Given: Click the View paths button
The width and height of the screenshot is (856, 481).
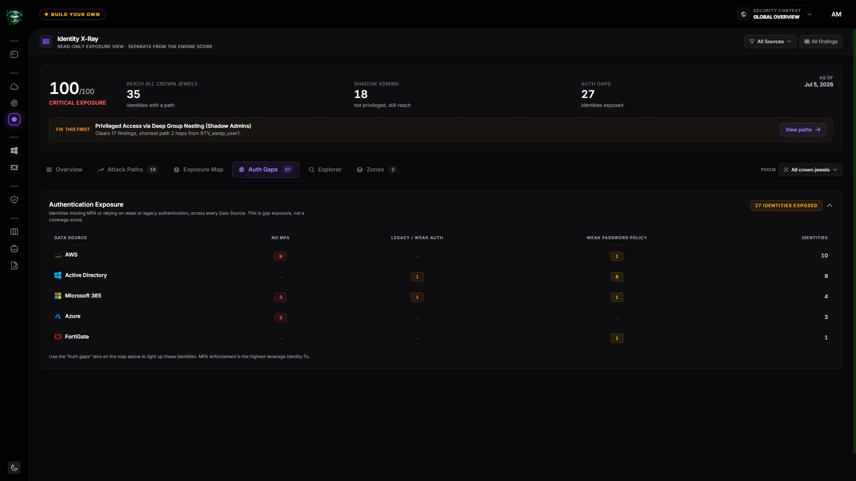Looking at the screenshot, I should [803, 130].
